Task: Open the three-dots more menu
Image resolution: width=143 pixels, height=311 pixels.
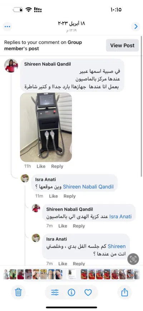Action: (7, 27)
